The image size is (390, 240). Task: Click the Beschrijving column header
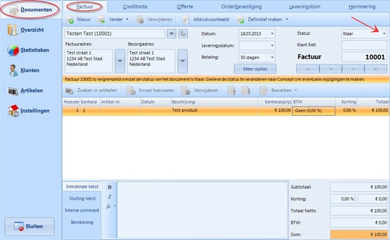click(x=214, y=102)
